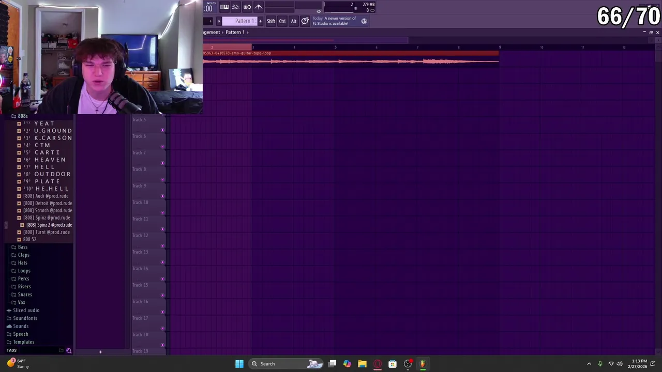Click the playlist horizontal scrollbar at top
This screenshot has height=372, width=662.
305,40
